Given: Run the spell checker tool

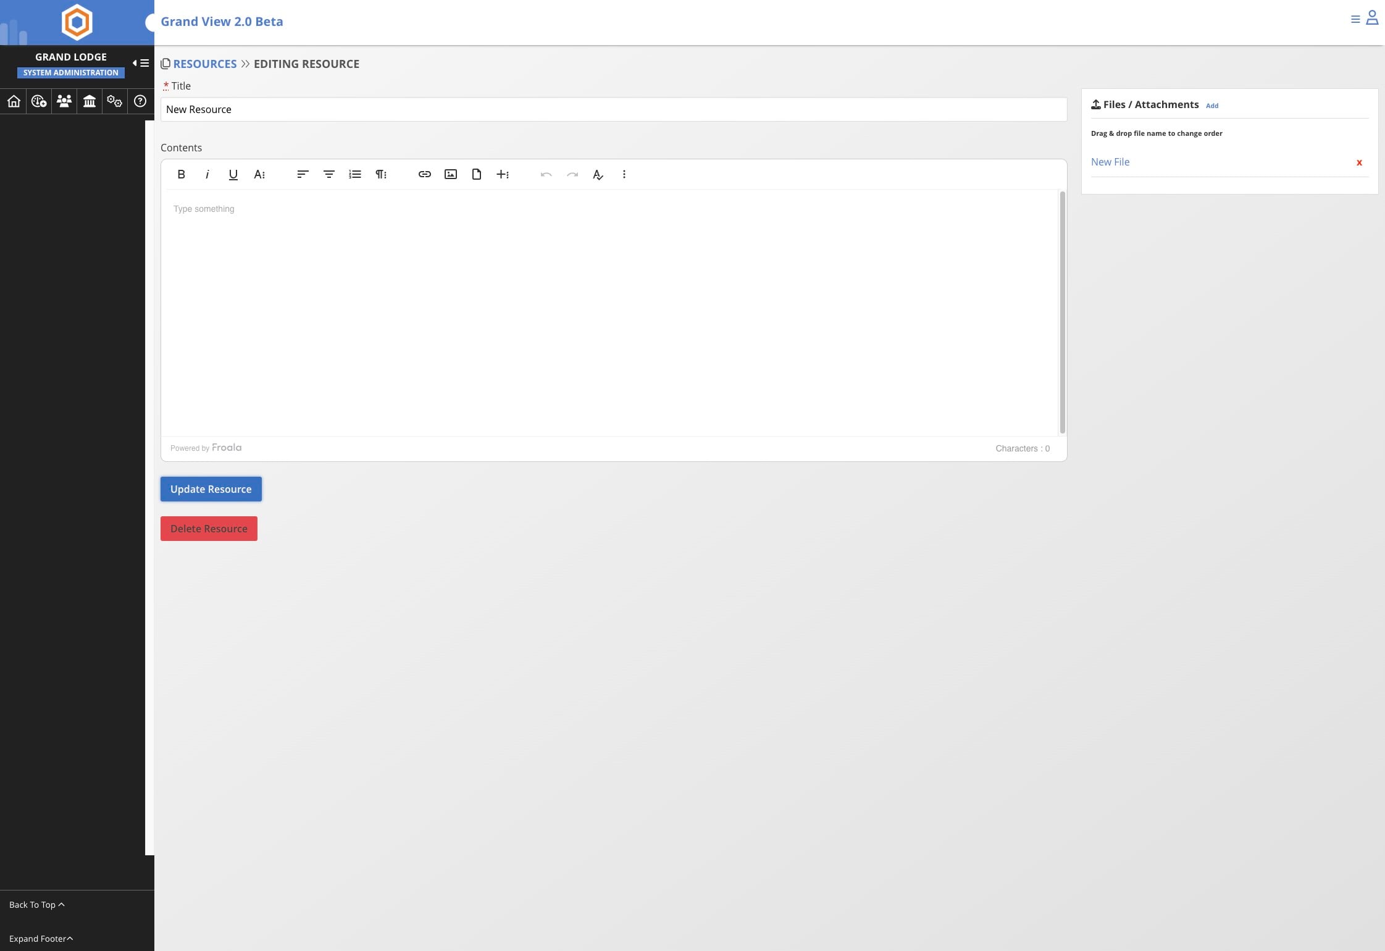Looking at the screenshot, I should point(598,174).
